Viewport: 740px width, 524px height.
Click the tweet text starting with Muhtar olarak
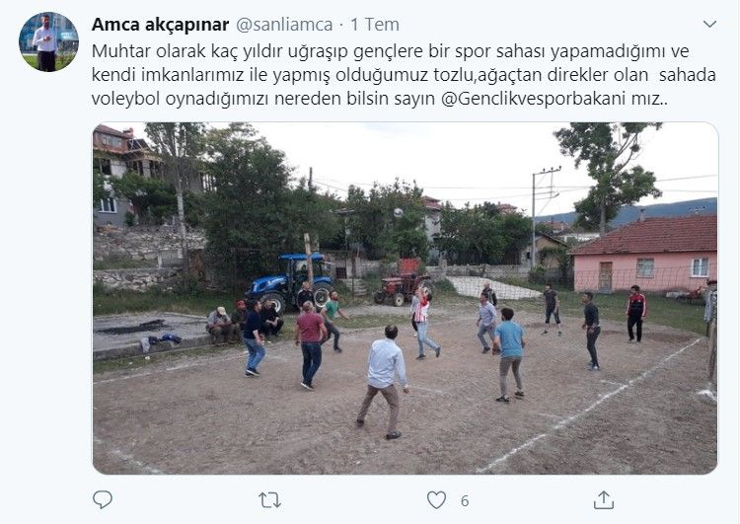[x=404, y=75]
